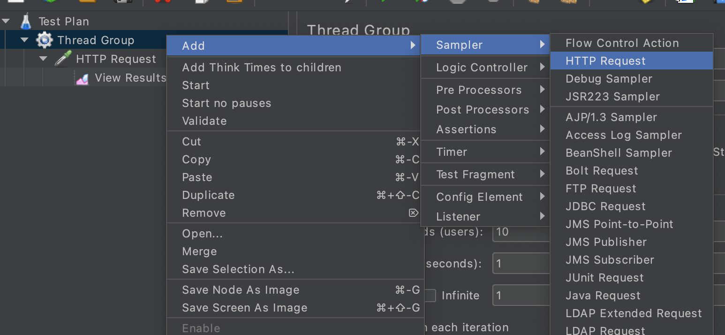Choose Duplicate from the context menu
Viewport: 725px width, 335px height.
[x=208, y=195]
